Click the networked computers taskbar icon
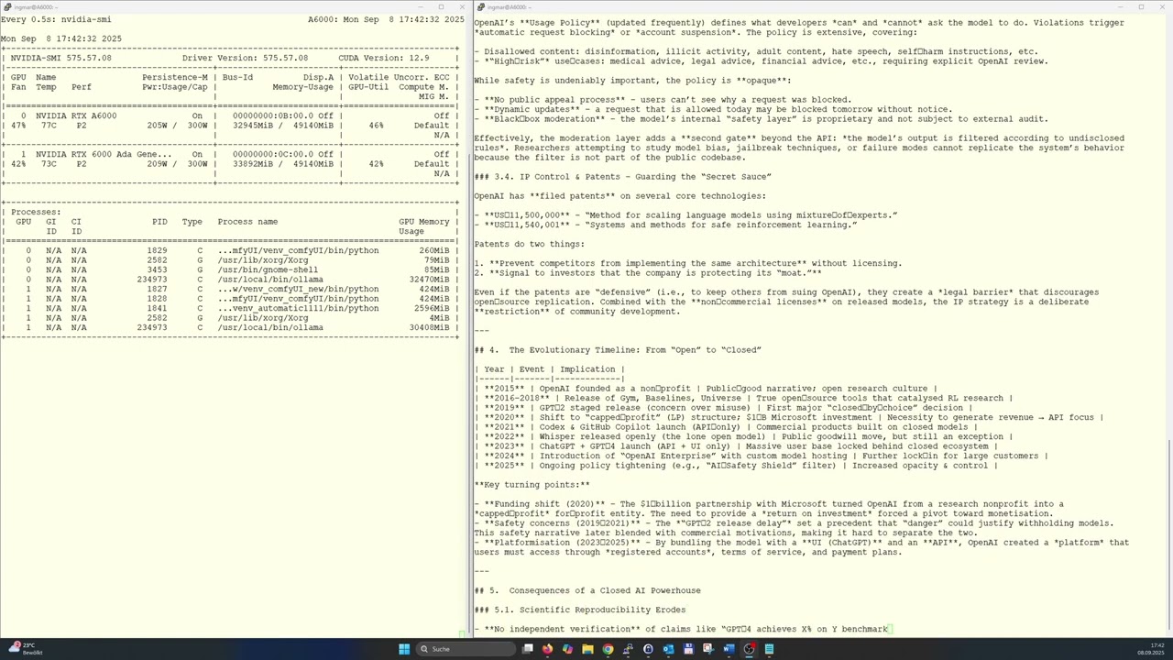 (x=628, y=649)
